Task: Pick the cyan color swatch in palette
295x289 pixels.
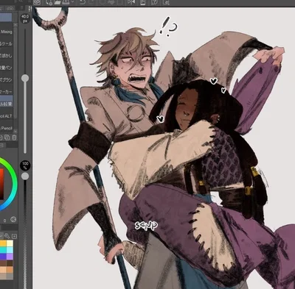Action: (3, 250)
